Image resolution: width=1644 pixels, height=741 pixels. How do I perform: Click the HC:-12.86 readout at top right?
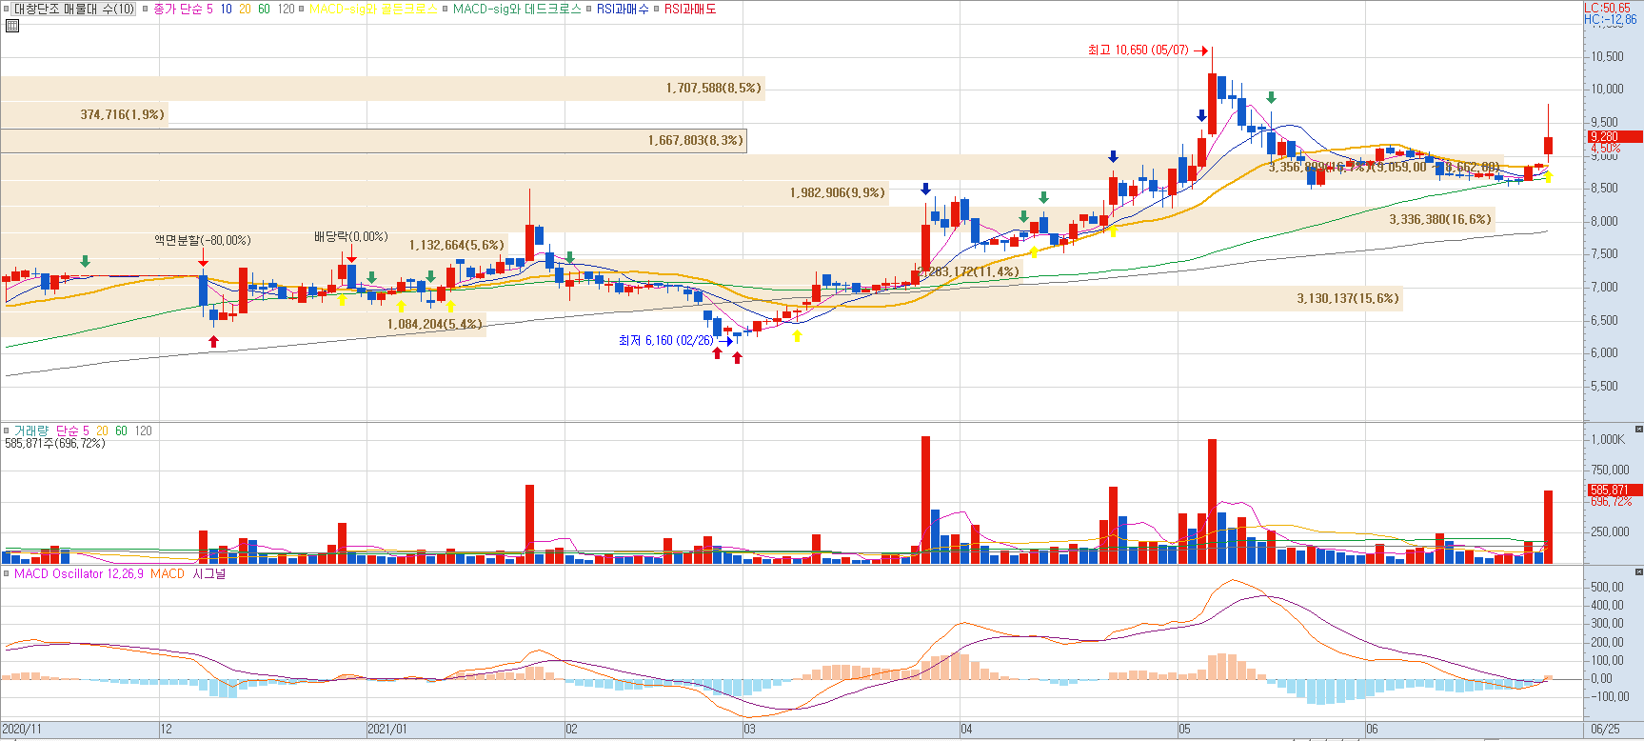click(x=1611, y=19)
